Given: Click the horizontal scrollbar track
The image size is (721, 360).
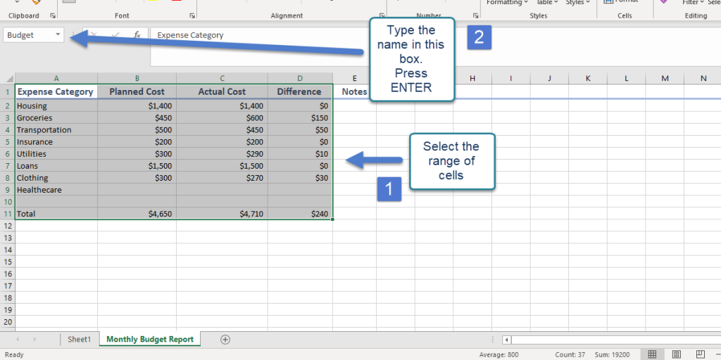Looking at the screenshot, I should pos(616,340).
